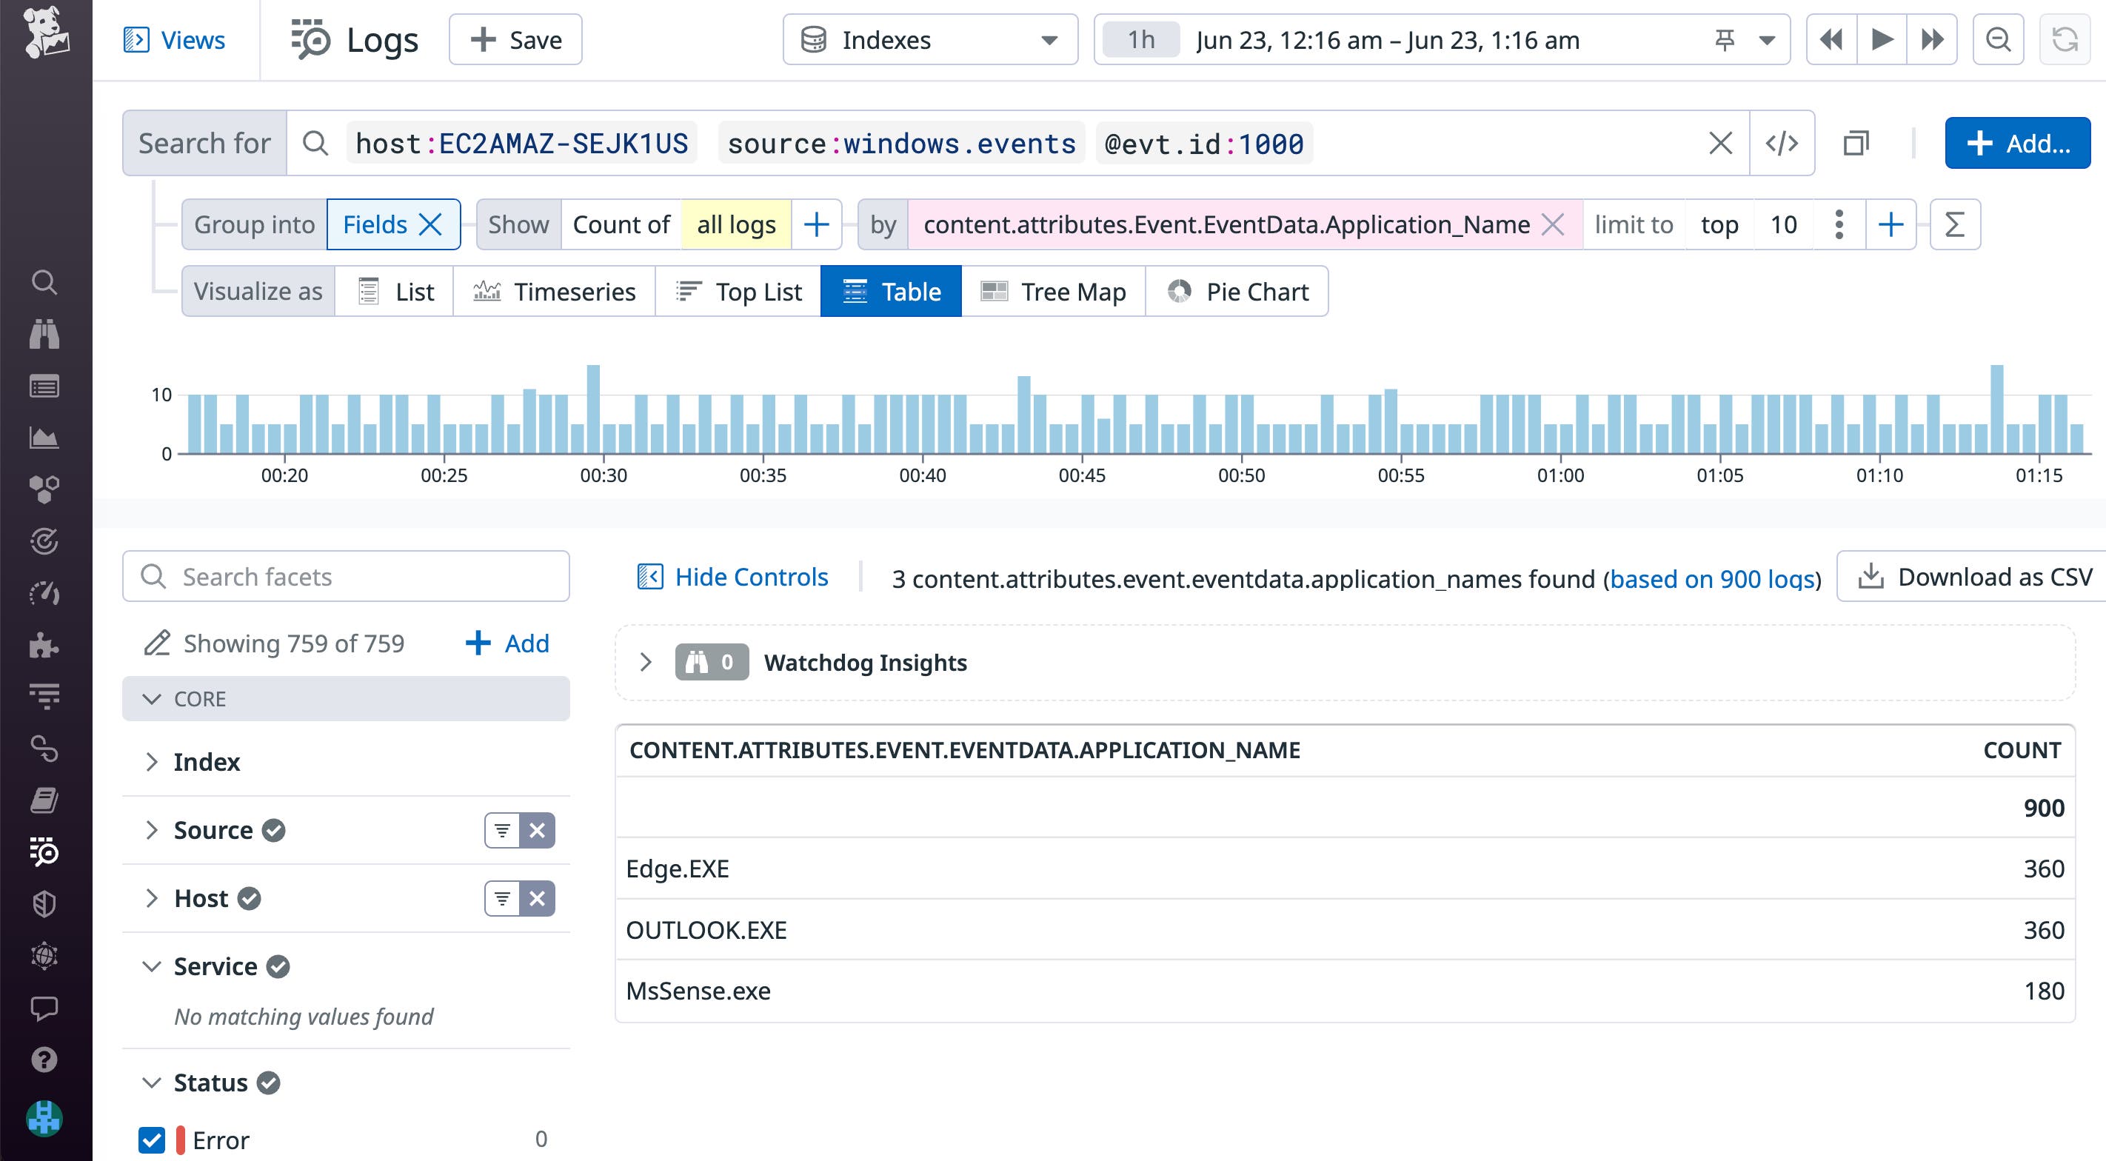Clear the Source facet filter with X toggle
Image resolution: width=2106 pixels, height=1161 pixels.
tap(536, 830)
